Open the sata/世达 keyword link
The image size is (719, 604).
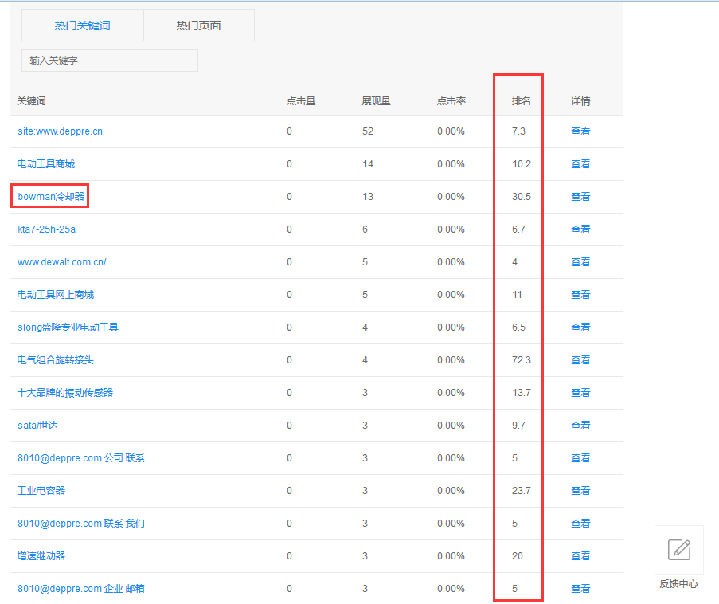pyautogui.click(x=37, y=426)
